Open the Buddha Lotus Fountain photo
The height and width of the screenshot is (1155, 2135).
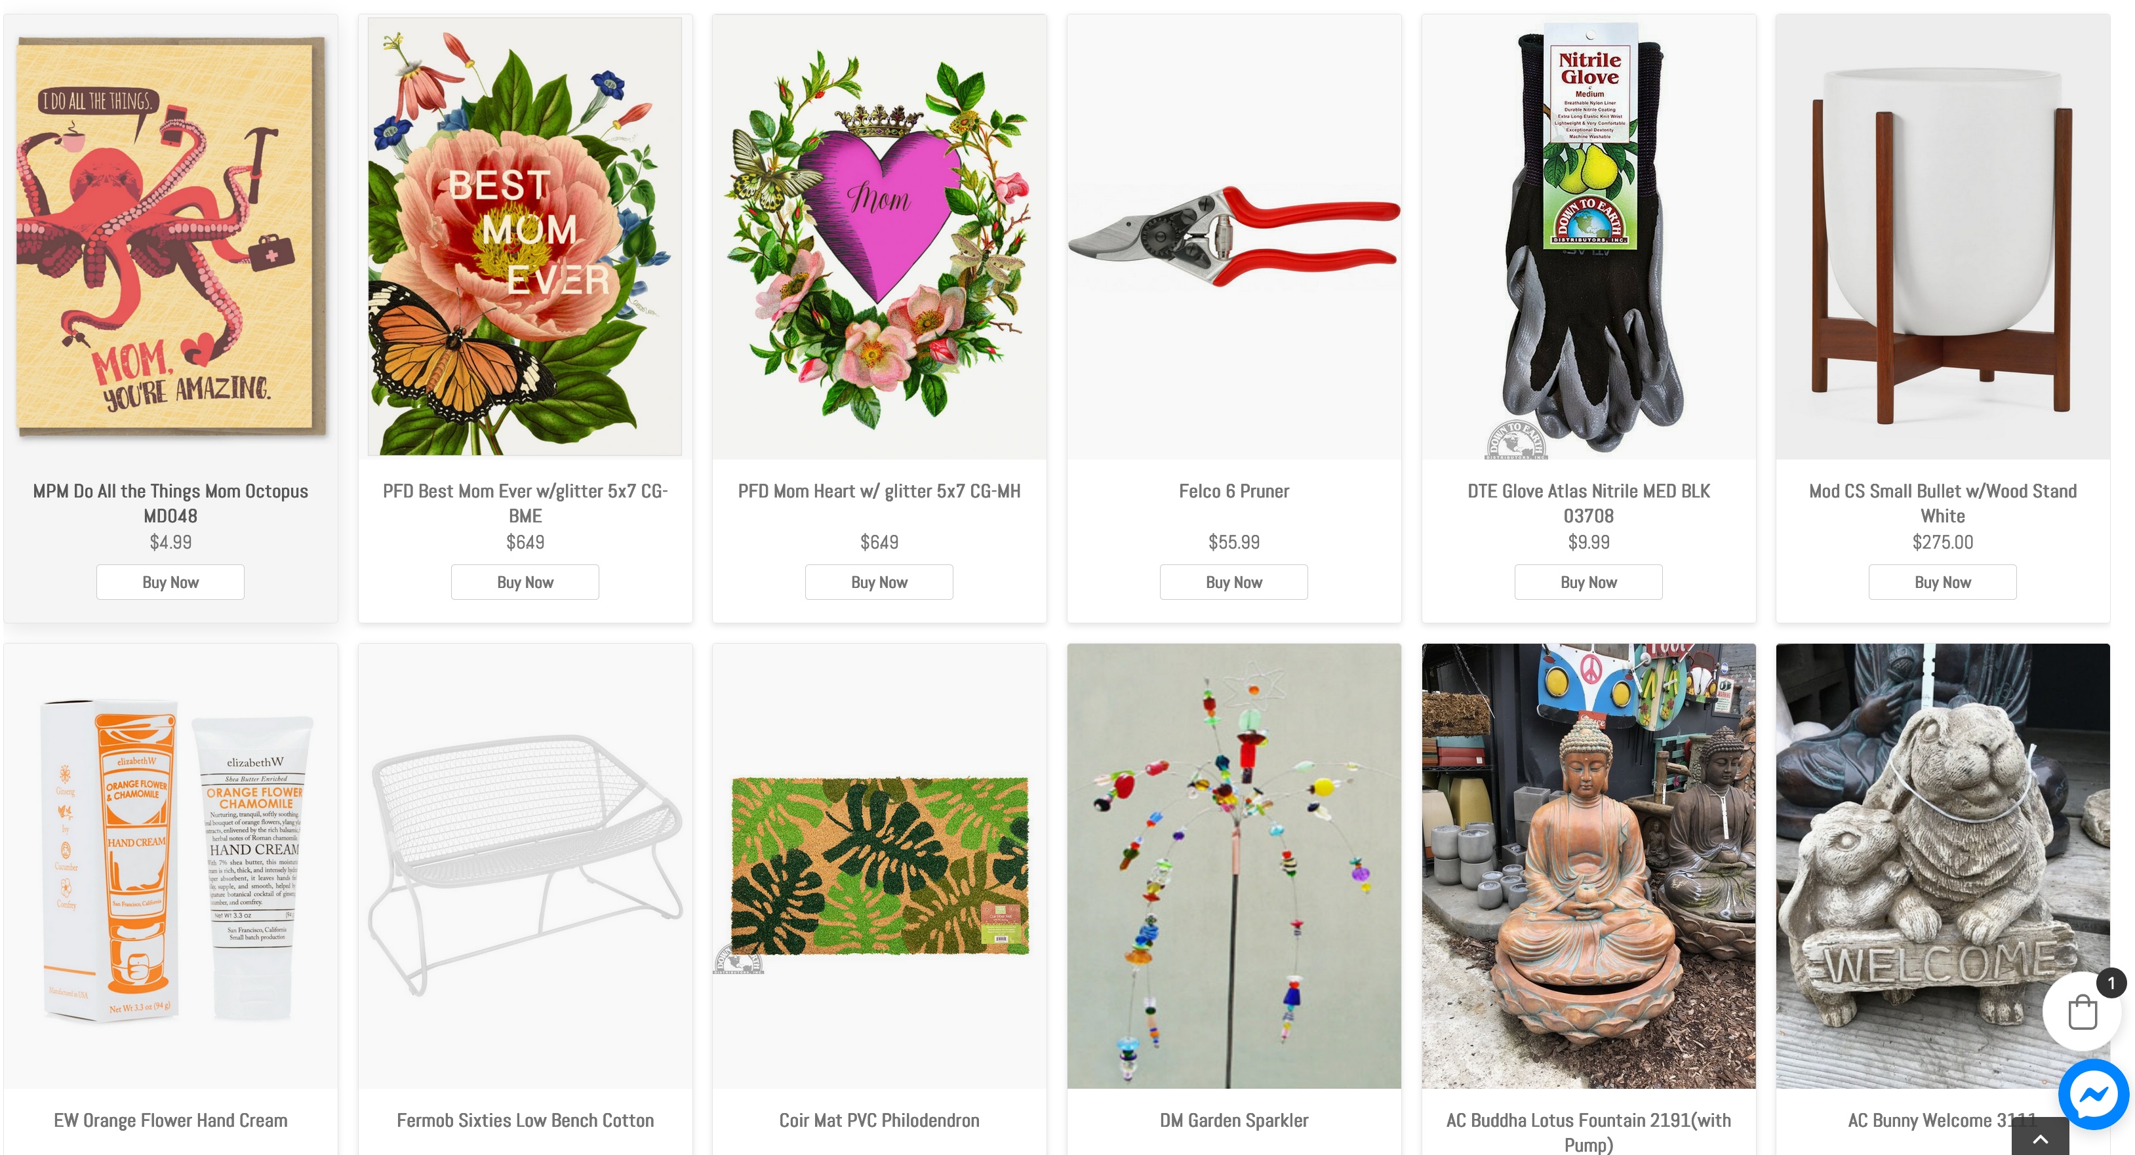pyautogui.click(x=1588, y=866)
